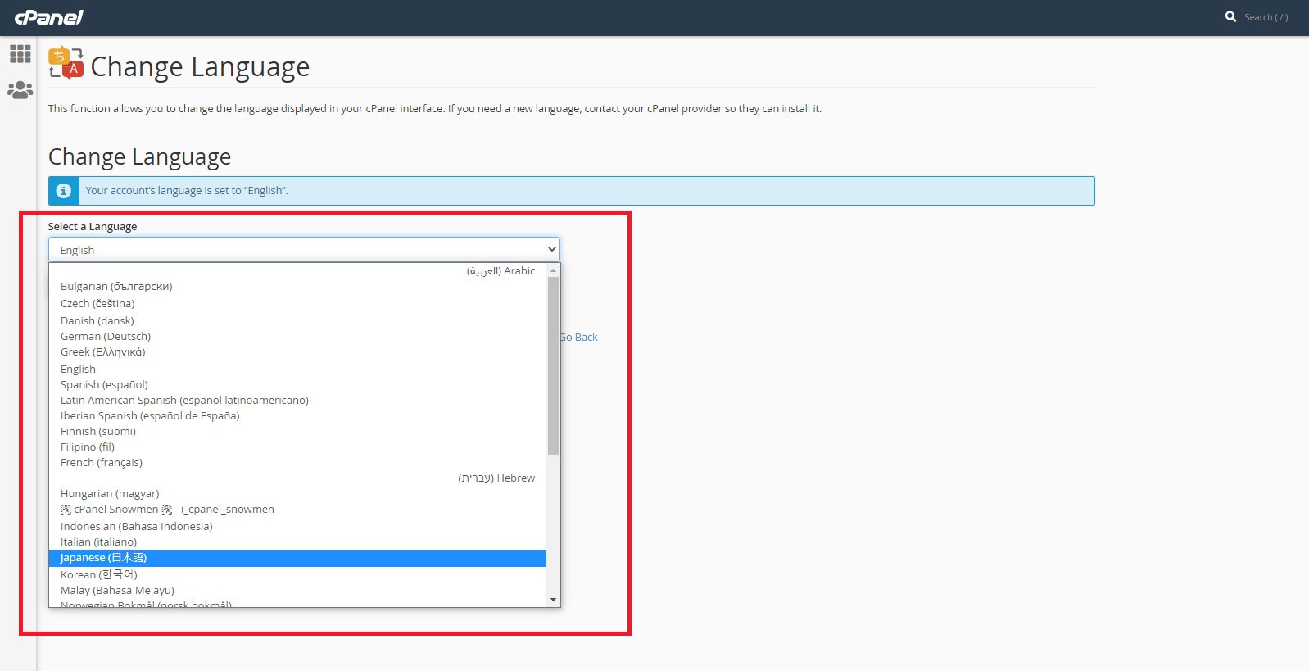Image resolution: width=1309 pixels, height=671 pixels.
Task: Choose Bulgarian (български) option
Action: [297, 287]
